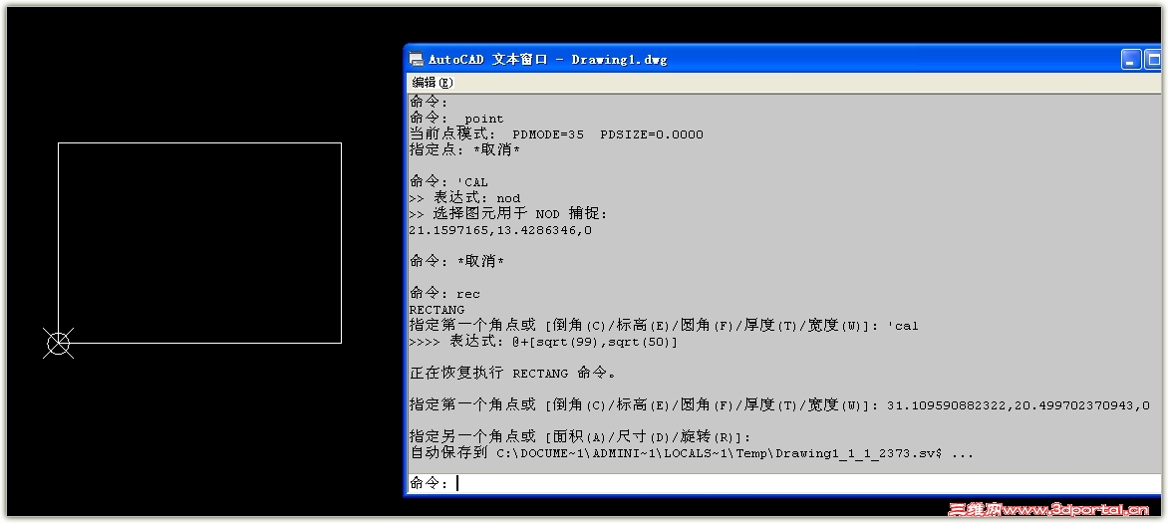Screen dimensions: 1168x523
Task: Click the '正在恢复执行 RECTANG 命令' line
Action: pos(512,374)
